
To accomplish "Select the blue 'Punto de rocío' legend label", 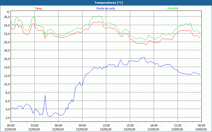I will 105,8.
